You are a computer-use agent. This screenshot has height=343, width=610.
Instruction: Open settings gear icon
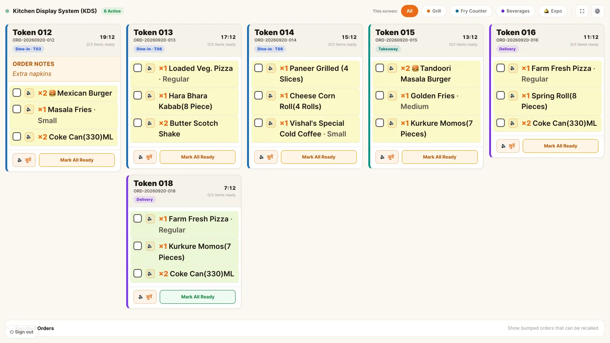(597, 11)
